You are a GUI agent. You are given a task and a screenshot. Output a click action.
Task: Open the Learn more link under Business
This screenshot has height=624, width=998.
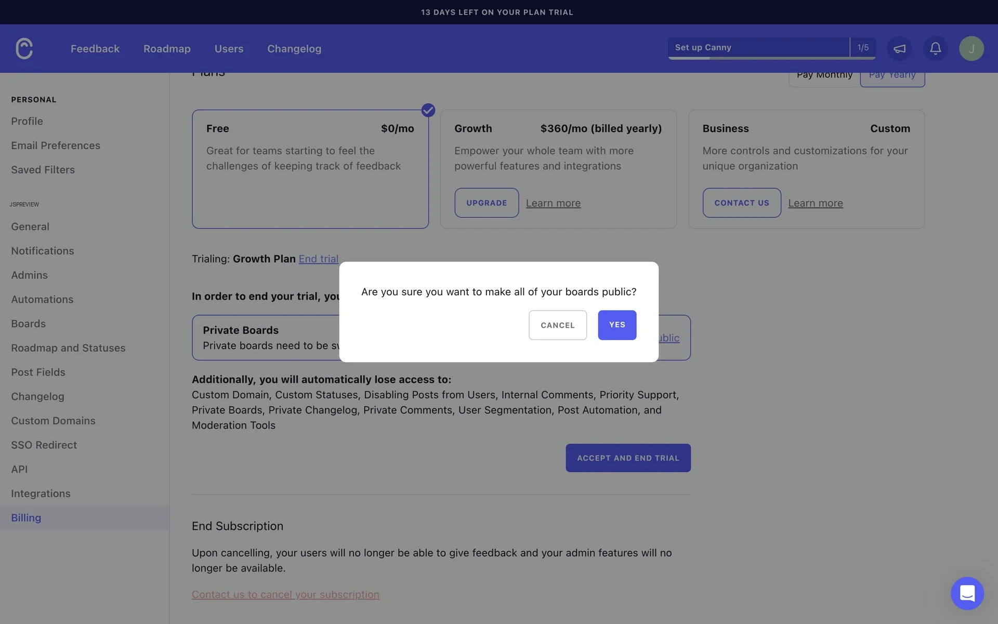[816, 203]
